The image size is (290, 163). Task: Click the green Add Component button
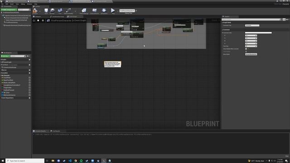9,10
